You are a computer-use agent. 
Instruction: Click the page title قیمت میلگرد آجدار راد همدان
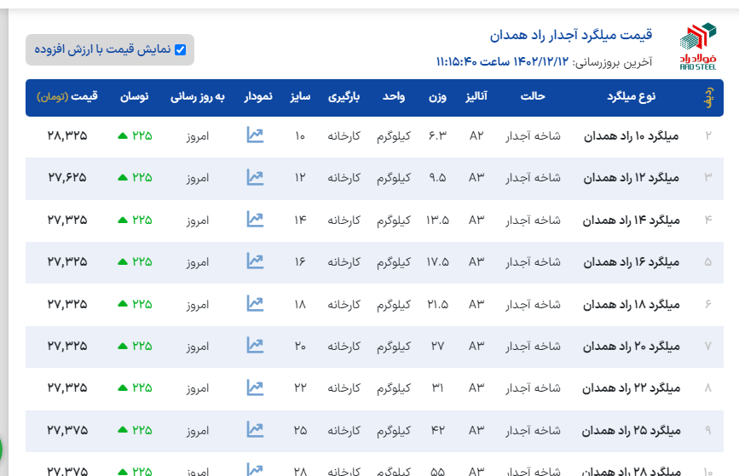[x=571, y=36]
